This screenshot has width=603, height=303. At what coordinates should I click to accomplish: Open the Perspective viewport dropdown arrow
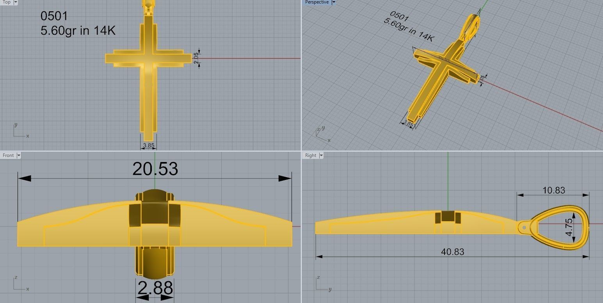333,2
